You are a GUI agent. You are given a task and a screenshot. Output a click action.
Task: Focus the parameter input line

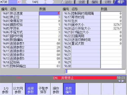pos(95,71)
